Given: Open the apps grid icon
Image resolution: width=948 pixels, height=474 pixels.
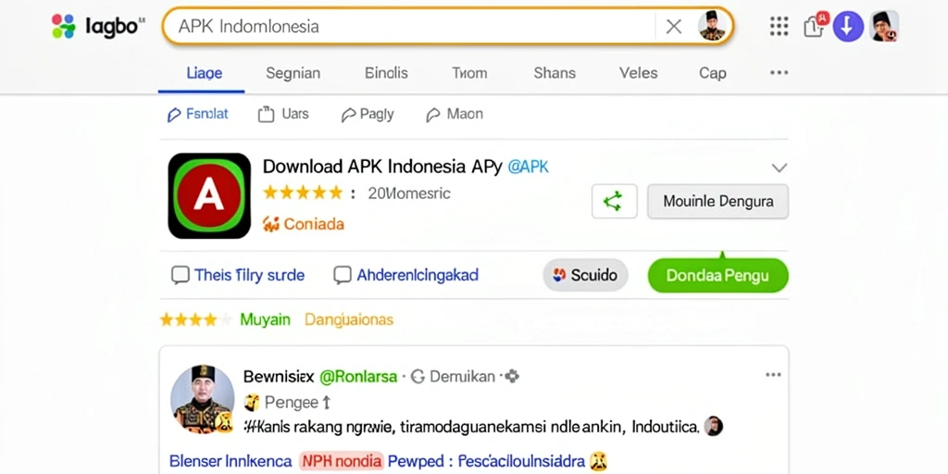Looking at the screenshot, I should pyautogui.click(x=779, y=26).
